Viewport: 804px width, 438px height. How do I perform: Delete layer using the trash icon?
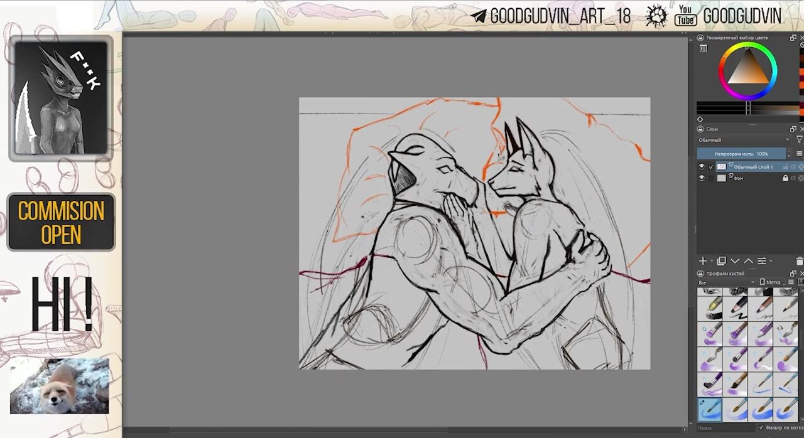pos(799,261)
